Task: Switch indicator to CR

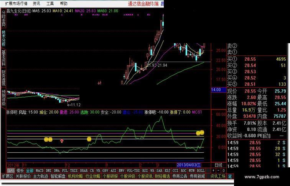Action: 92,170
